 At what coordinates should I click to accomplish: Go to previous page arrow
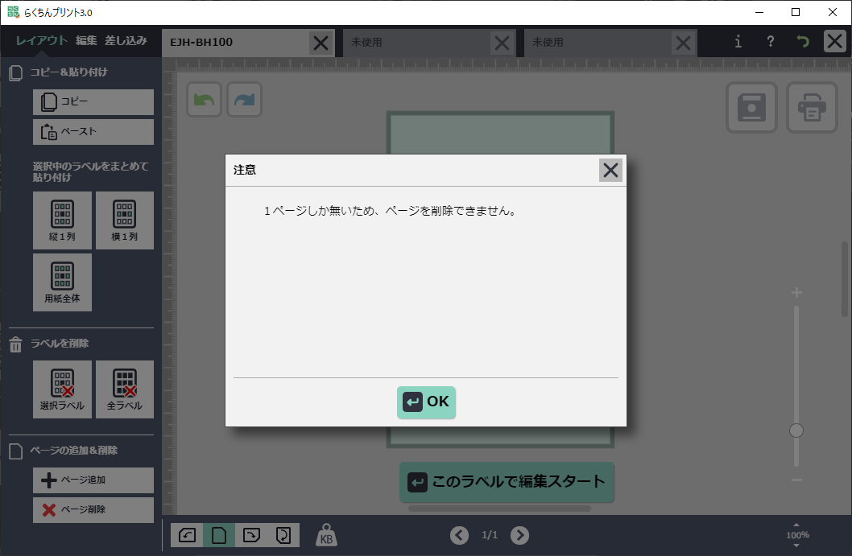459,535
